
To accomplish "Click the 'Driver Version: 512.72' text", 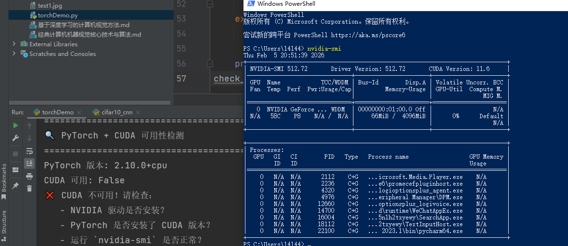I will tap(368, 69).
